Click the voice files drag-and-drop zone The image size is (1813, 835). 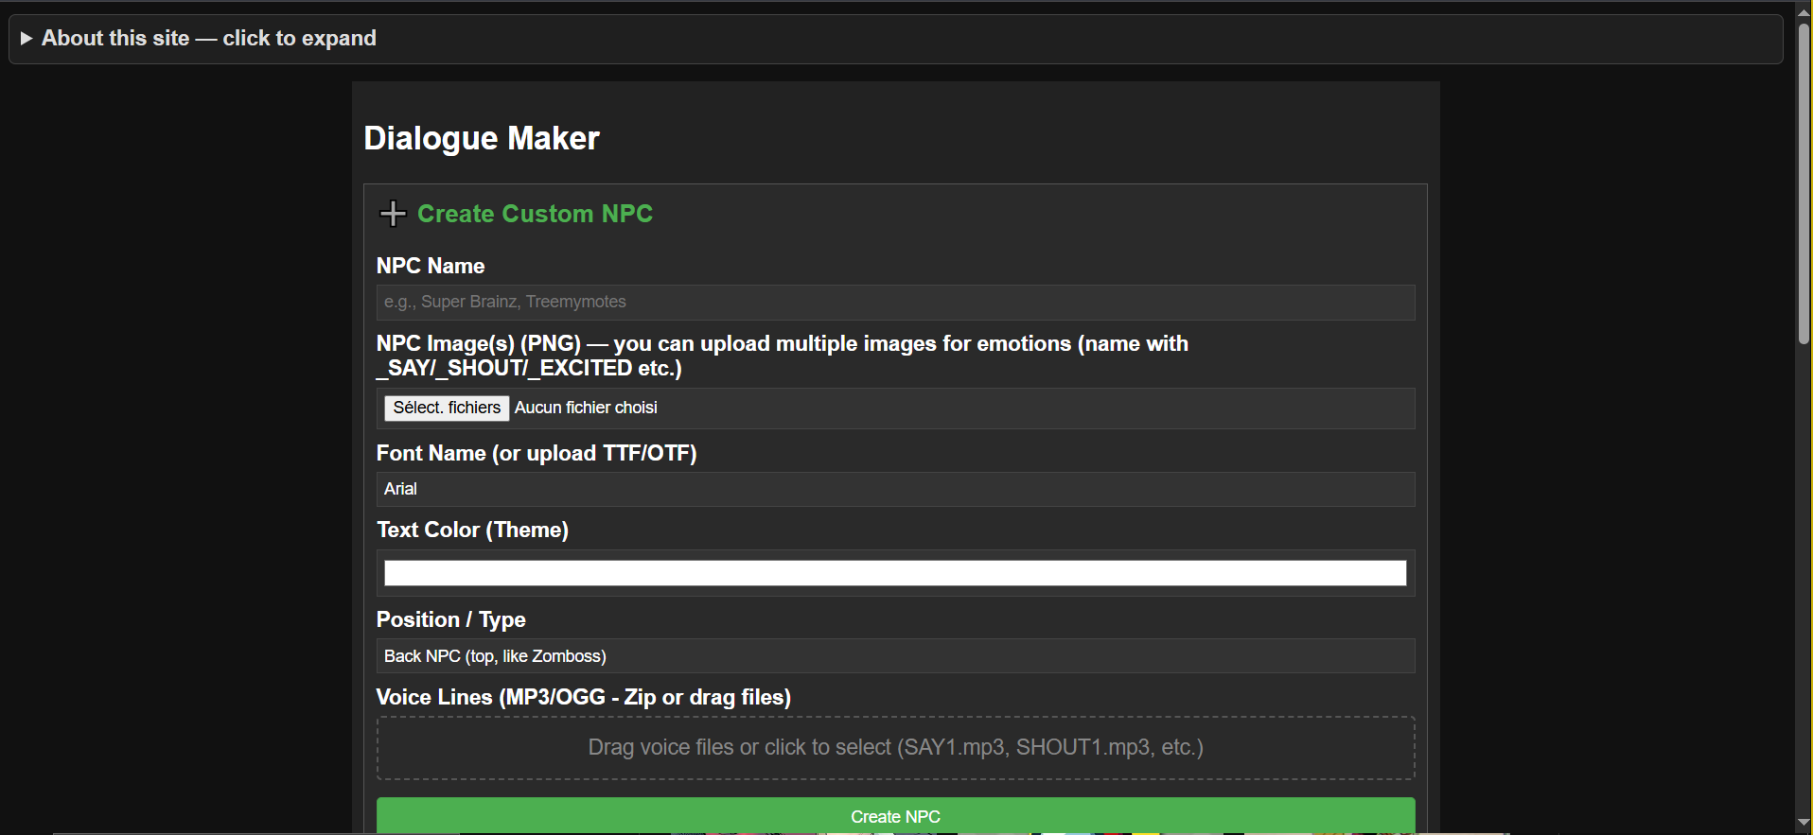pyautogui.click(x=895, y=748)
